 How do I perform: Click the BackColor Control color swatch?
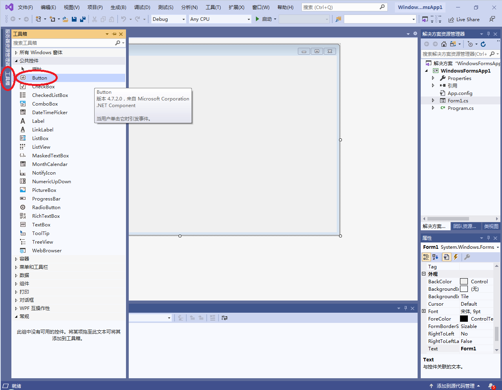coord(464,281)
